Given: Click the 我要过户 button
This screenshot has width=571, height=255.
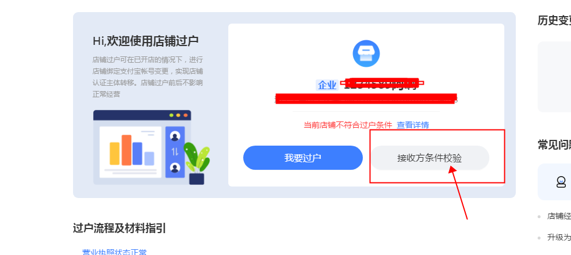Looking at the screenshot, I should point(303,158).
